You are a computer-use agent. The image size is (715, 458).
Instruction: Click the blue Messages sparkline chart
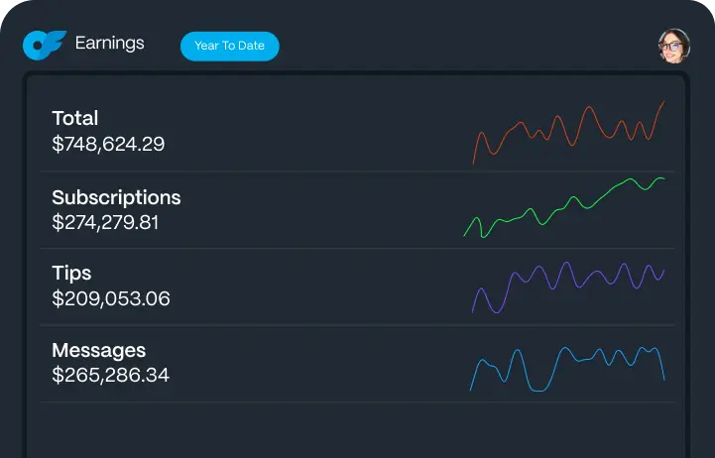pyautogui.click(x=566, y=367)
